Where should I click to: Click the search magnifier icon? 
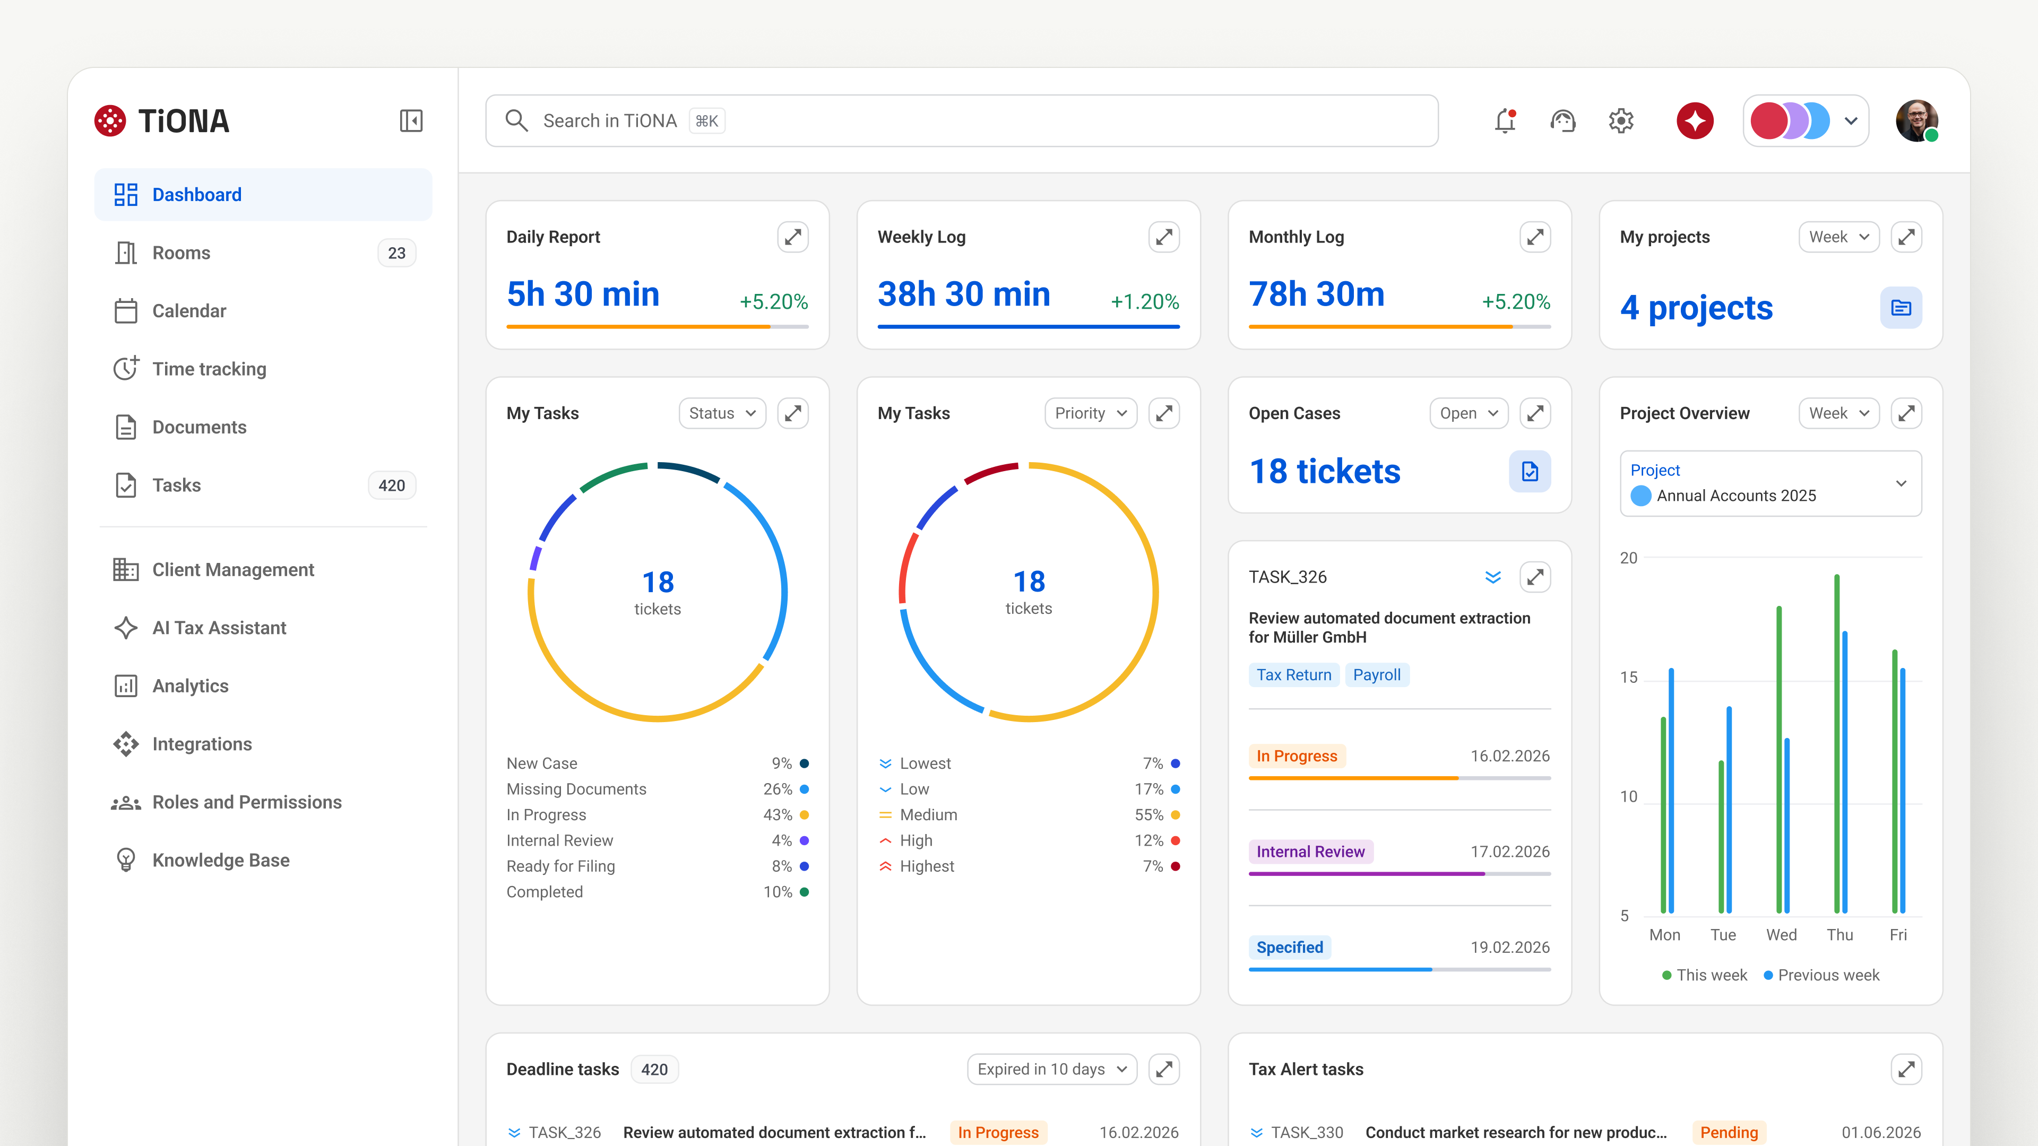click(516, 121)
